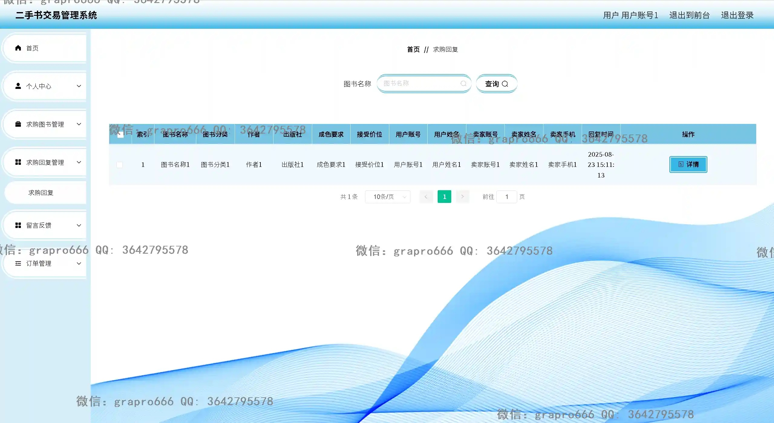Expand 个人中心 menu chevron

click(79, 86)
